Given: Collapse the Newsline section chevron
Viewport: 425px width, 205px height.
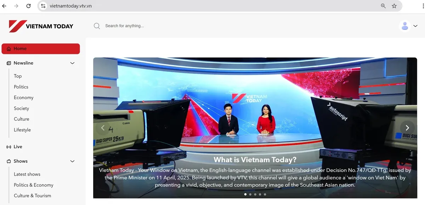Looking at the screenshot, I should click(x=72, y=63).
